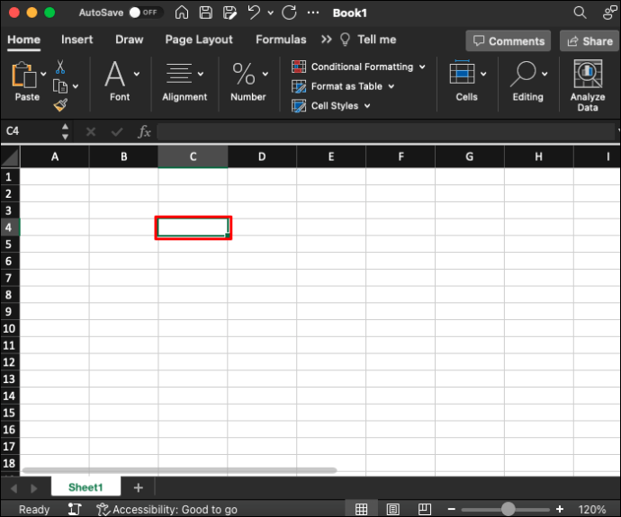
Task: Click Accessibility: Good to go status
Action: (x=167, y=509)
